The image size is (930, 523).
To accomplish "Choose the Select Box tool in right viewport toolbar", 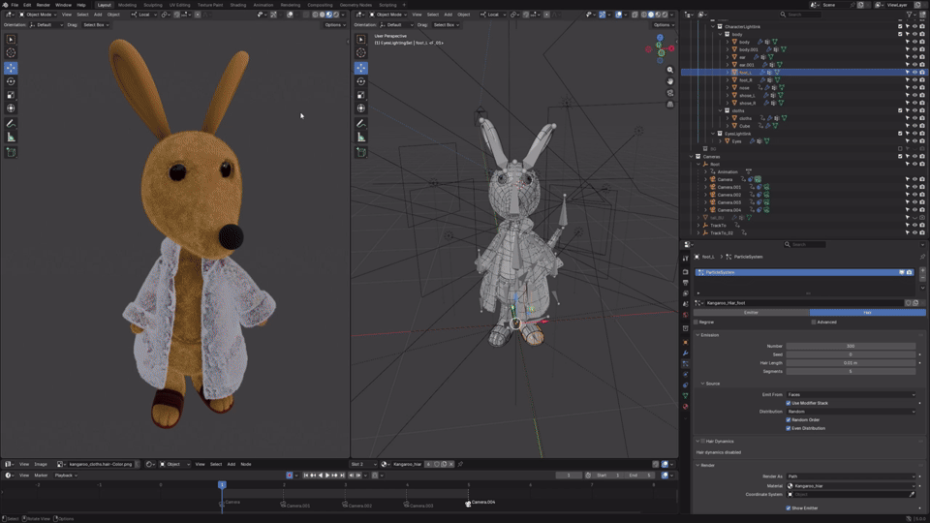I will pos(360,39).
